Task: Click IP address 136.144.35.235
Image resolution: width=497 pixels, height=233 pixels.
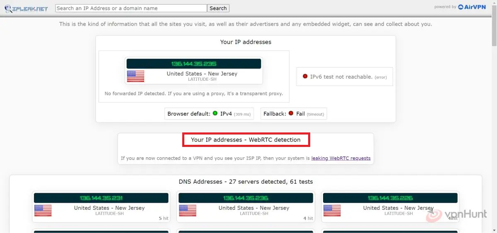Action: point(194,64)
